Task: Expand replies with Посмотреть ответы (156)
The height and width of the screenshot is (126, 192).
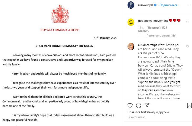Action: [161, 36]
